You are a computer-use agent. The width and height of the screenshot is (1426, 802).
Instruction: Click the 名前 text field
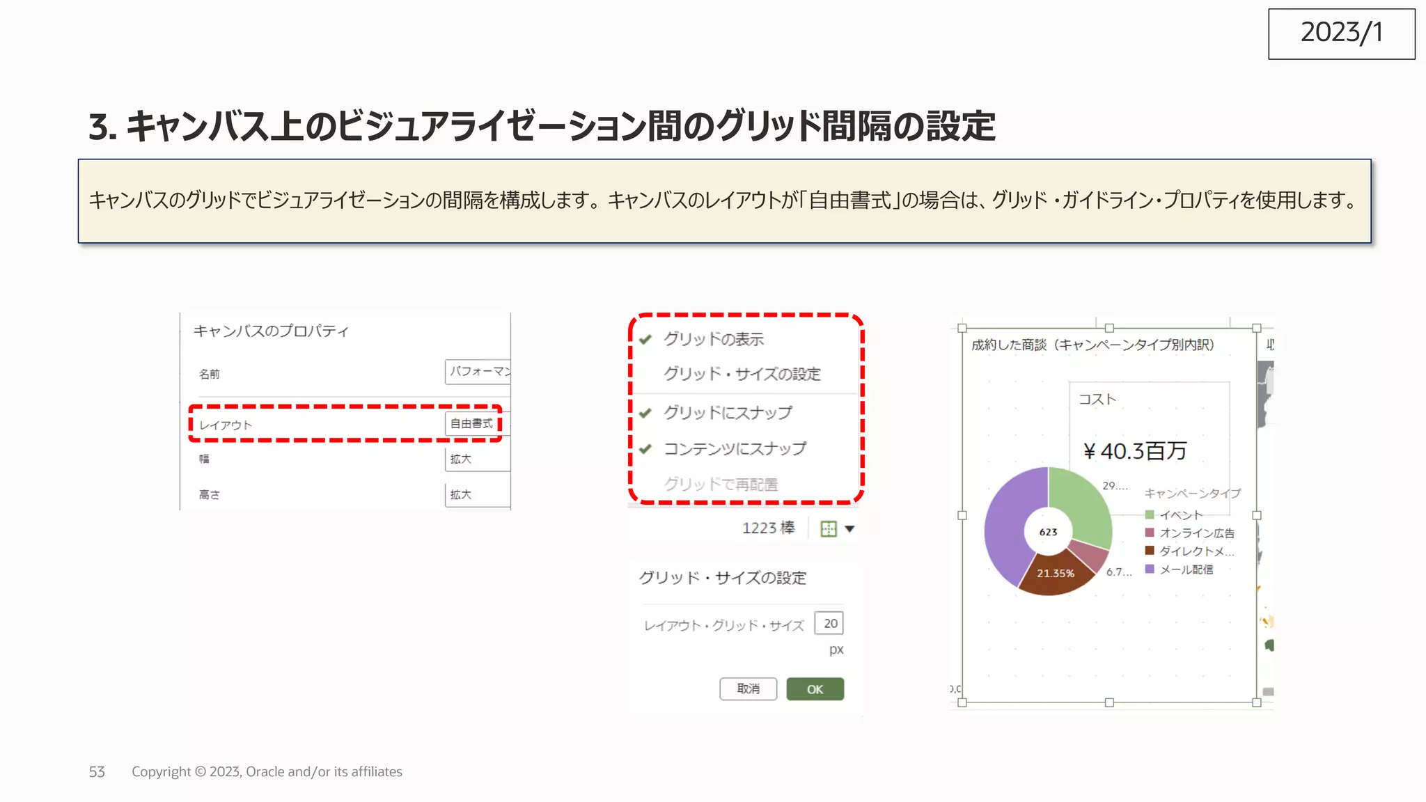pyautogui.click(x=478, y=372)
